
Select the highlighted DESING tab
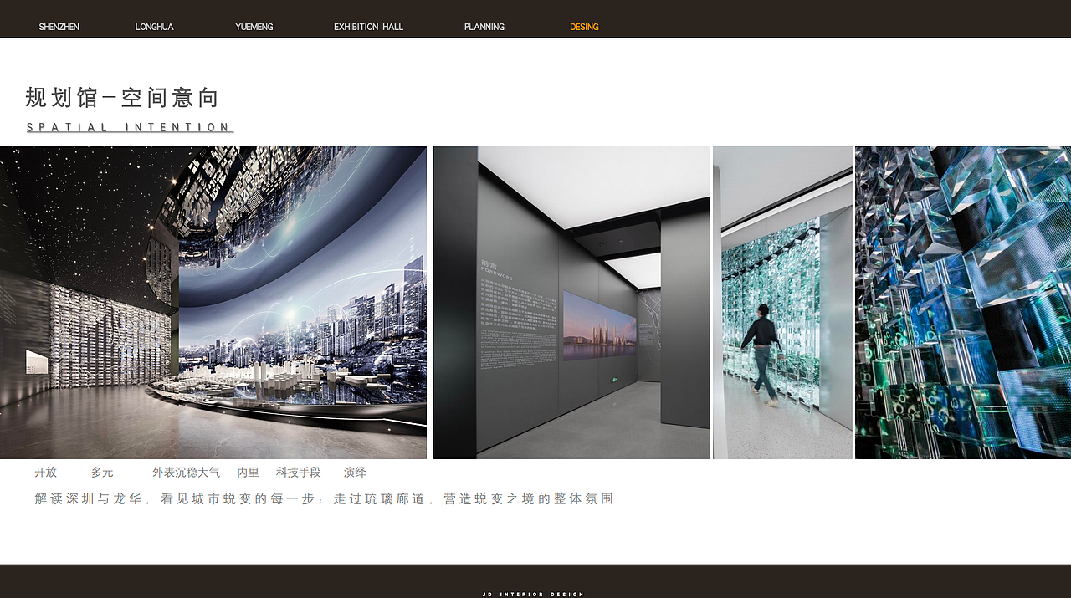point(584,27)
